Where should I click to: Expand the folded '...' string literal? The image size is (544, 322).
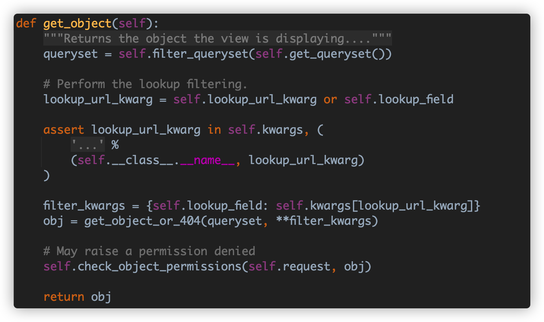coord(87,145)
